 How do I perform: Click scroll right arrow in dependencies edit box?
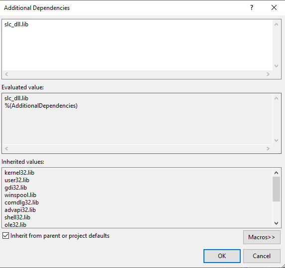[268, 74]
